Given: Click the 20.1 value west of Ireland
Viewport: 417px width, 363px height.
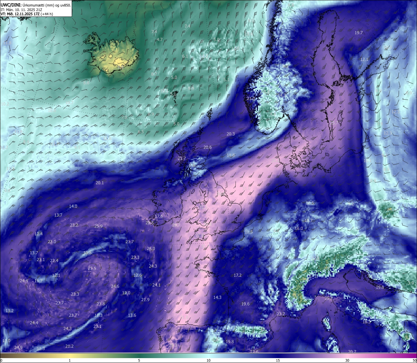Looking at the screenshot, I should coord(100,183).
